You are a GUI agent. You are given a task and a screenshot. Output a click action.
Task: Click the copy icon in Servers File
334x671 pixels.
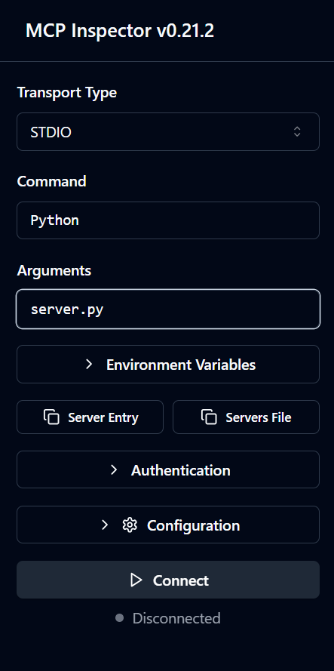point(209,417)
